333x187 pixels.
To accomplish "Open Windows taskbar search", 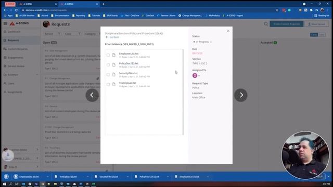I will [10, 184].
